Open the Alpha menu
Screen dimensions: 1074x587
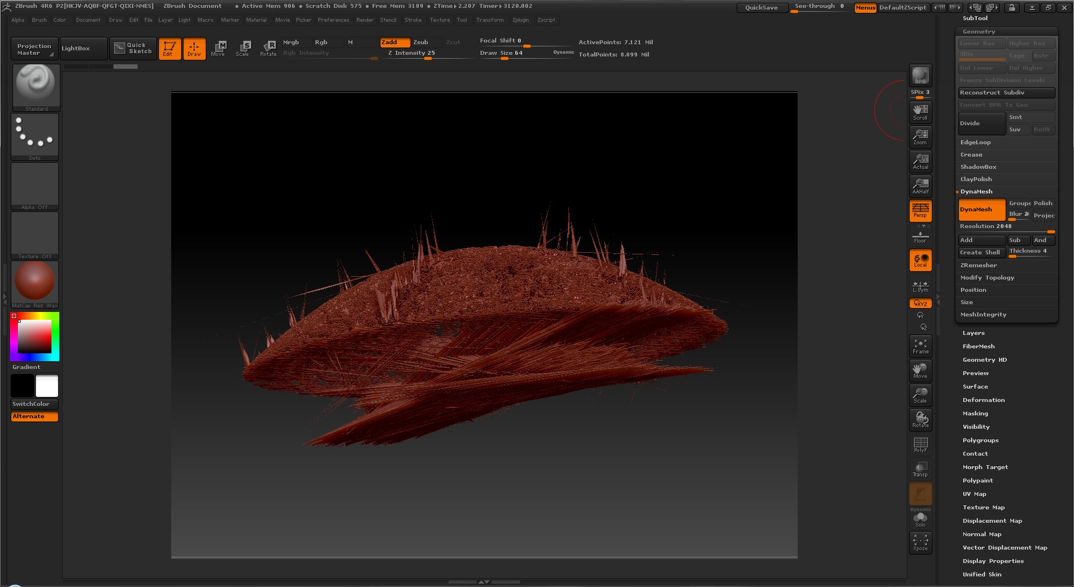coord(18,20)
